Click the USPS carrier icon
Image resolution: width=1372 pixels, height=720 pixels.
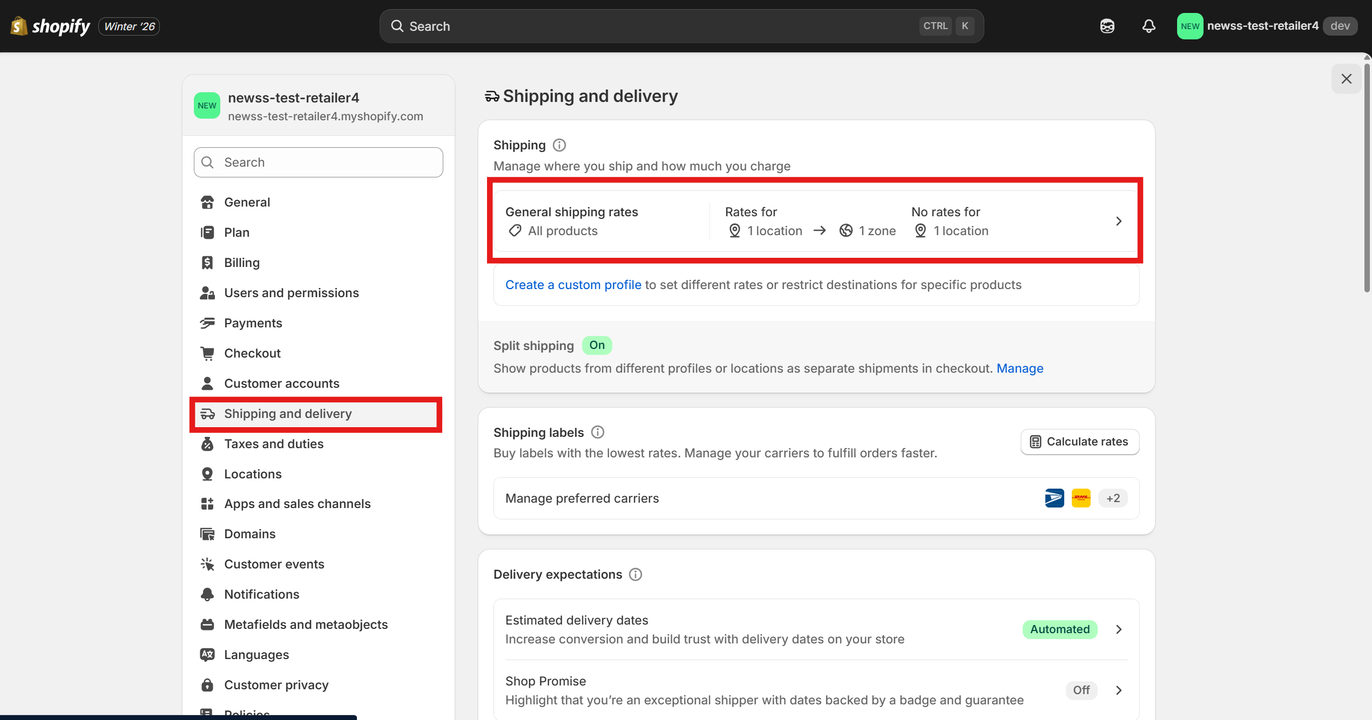(1054, 498)
